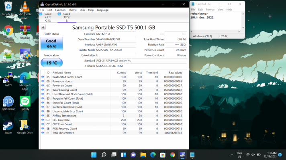Click Notepad horizontal scrollbar right arrow

(239, 32)
